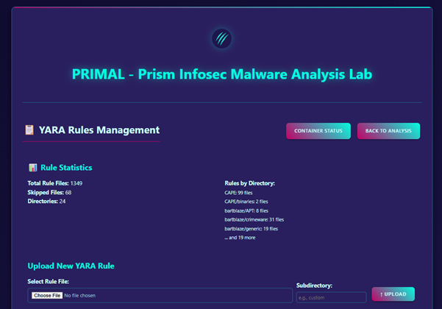
Task: Click the PRIMAL - Prism Infosec Malware Analysis Lab title
Action: 222,74
